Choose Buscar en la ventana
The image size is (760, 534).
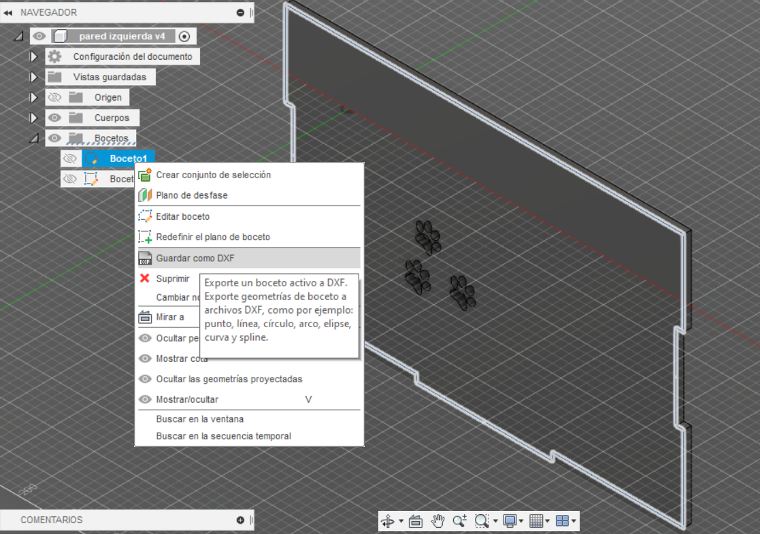249,419
